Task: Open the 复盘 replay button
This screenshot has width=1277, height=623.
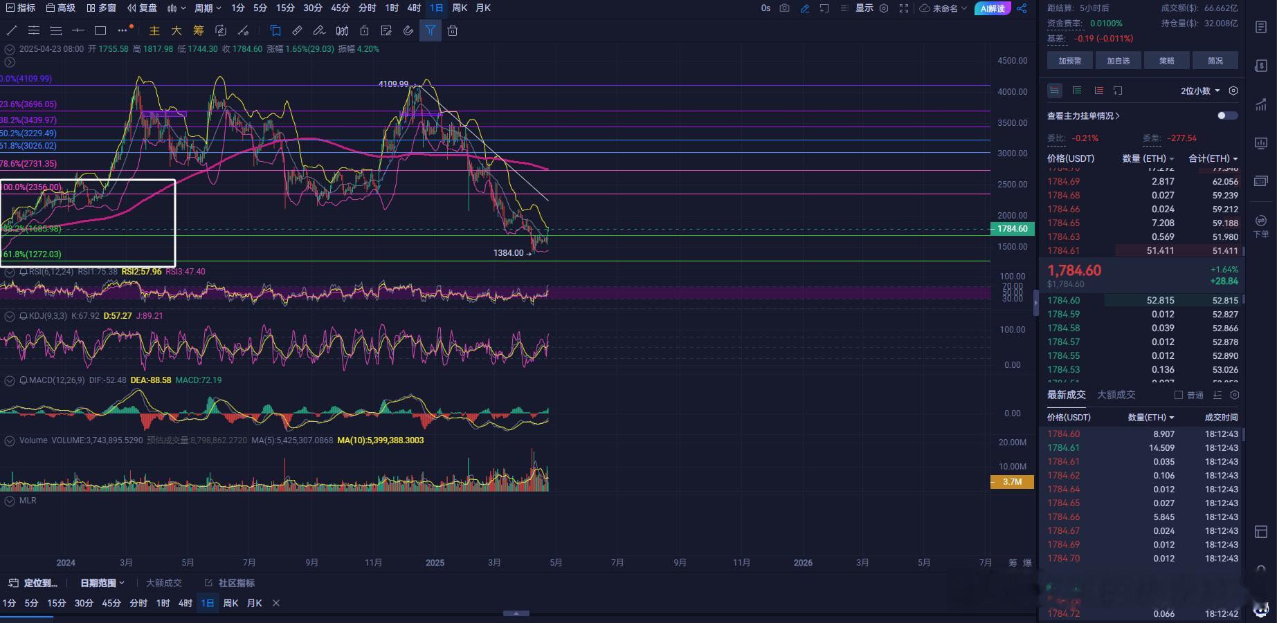Action: point(143,8)
